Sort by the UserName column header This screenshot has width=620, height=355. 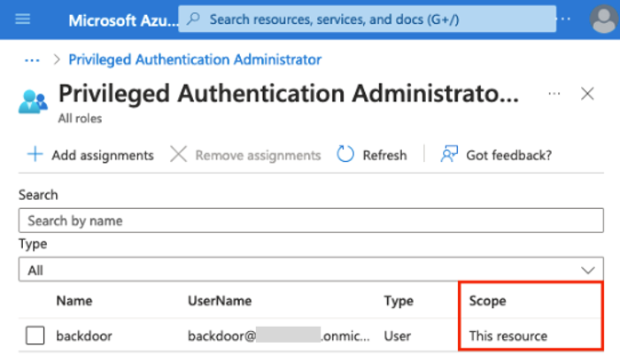[x=220, y=301]
